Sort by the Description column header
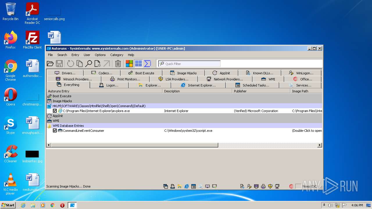This screenshot has width=372, height=209. click(197, 91)
